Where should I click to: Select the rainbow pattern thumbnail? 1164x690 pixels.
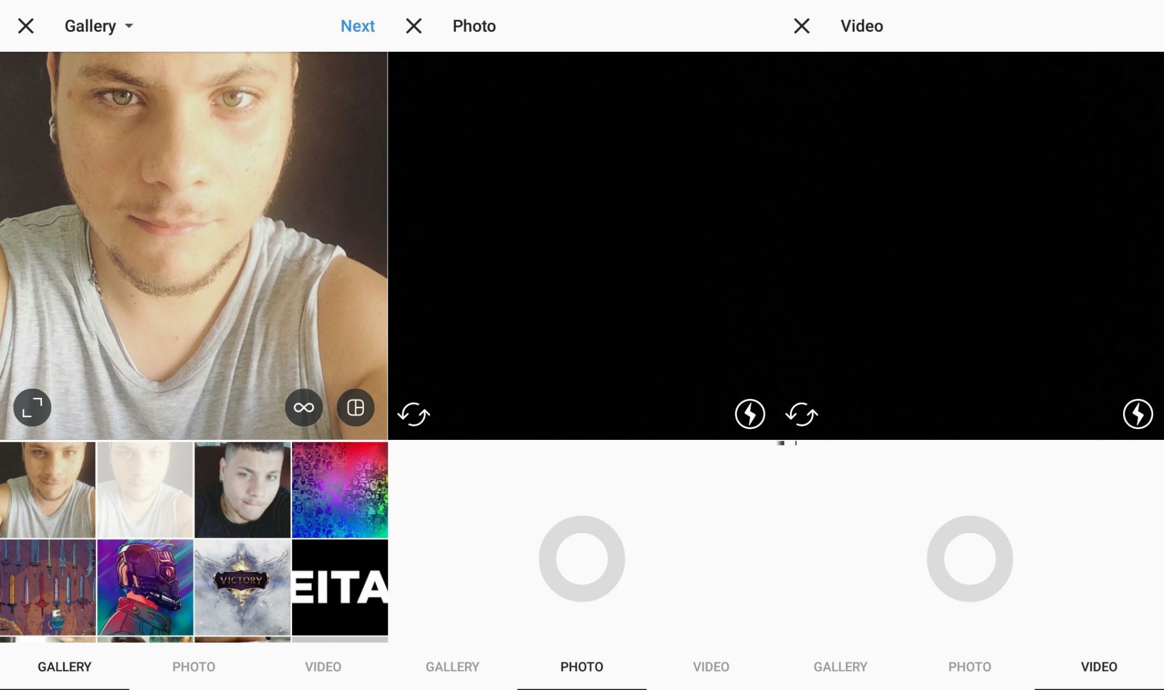click(x=340, y=490)
